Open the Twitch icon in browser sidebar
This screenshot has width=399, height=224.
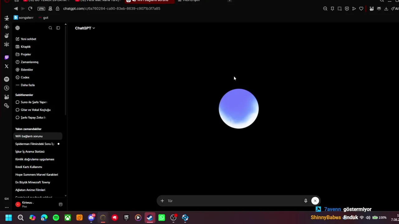click(7, 57)
